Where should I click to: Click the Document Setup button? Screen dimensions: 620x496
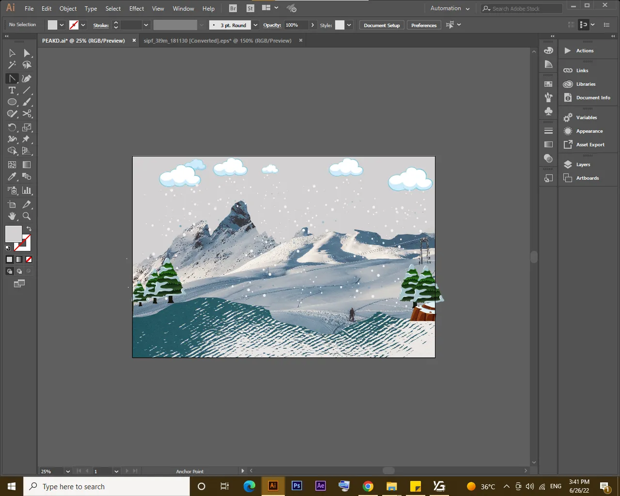382,25
